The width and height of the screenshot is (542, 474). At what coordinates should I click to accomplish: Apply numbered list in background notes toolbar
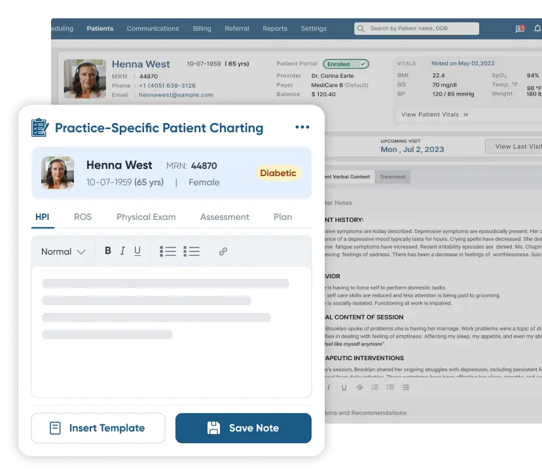click(374, 387)
